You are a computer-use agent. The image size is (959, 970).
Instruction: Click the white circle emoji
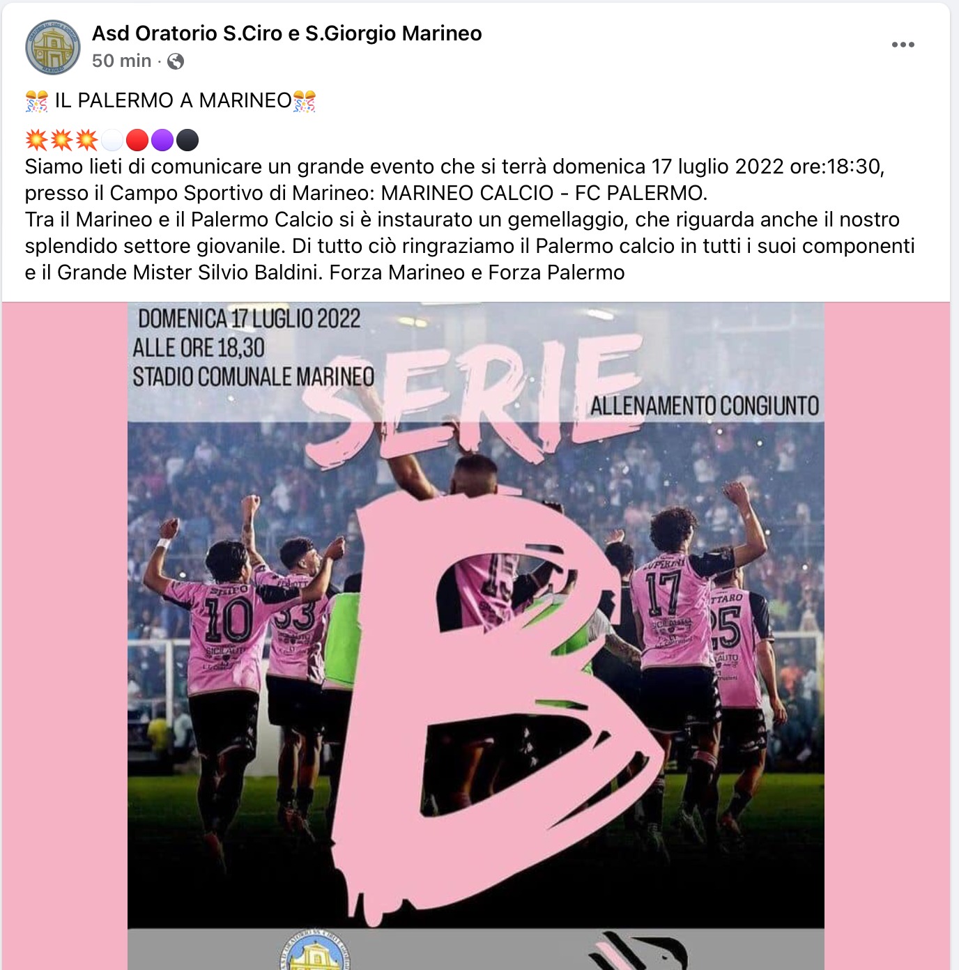[112, 140]
